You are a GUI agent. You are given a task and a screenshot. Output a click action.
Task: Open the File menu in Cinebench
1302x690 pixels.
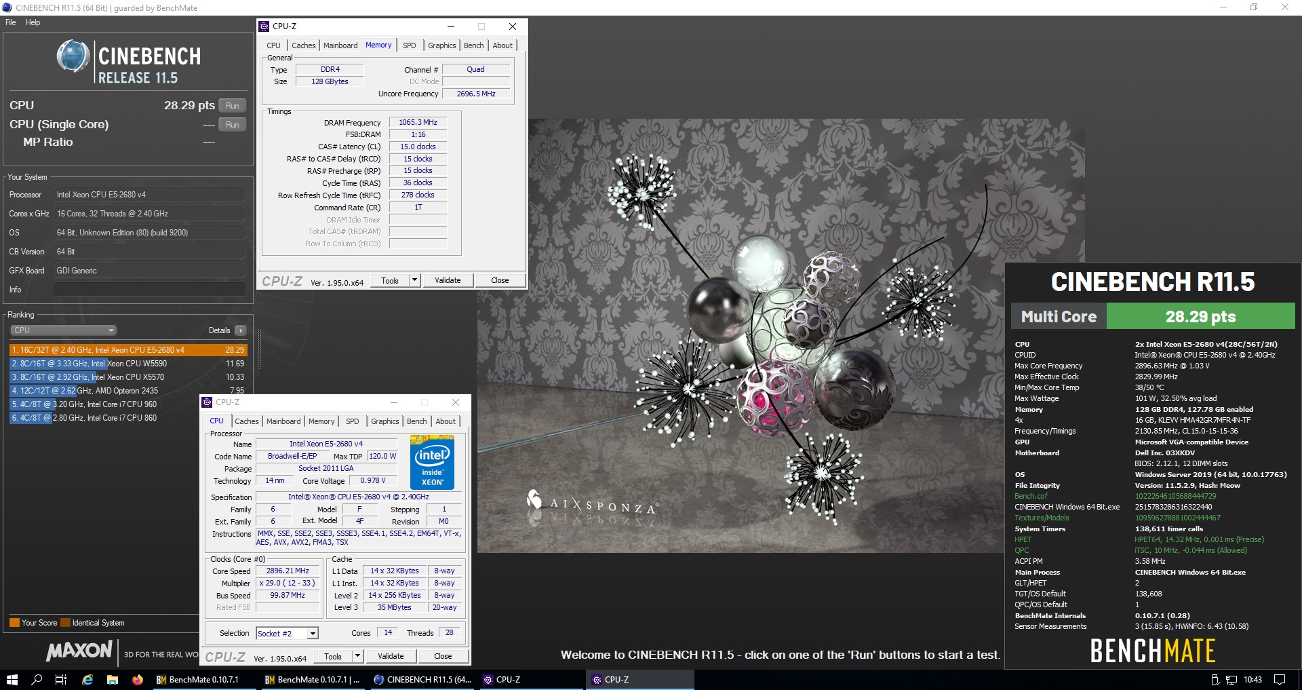coord(11,22)
